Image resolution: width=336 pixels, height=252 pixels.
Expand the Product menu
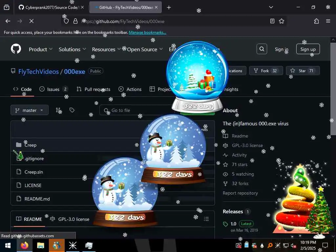point(41,49)
